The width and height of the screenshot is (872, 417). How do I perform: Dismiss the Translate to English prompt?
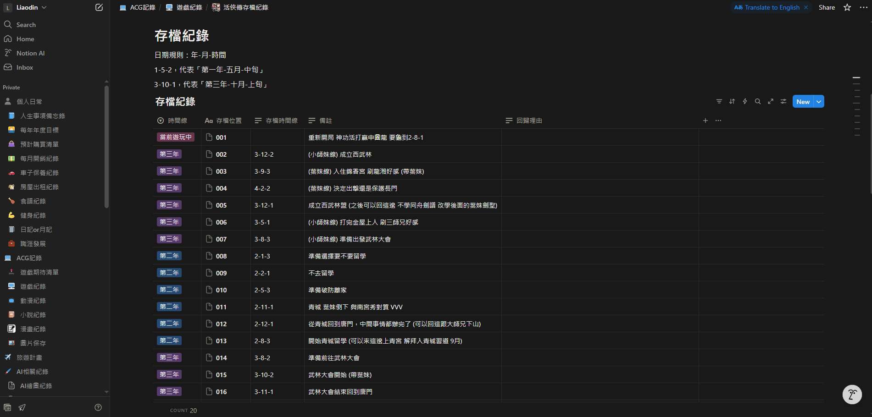click(806, 7)
